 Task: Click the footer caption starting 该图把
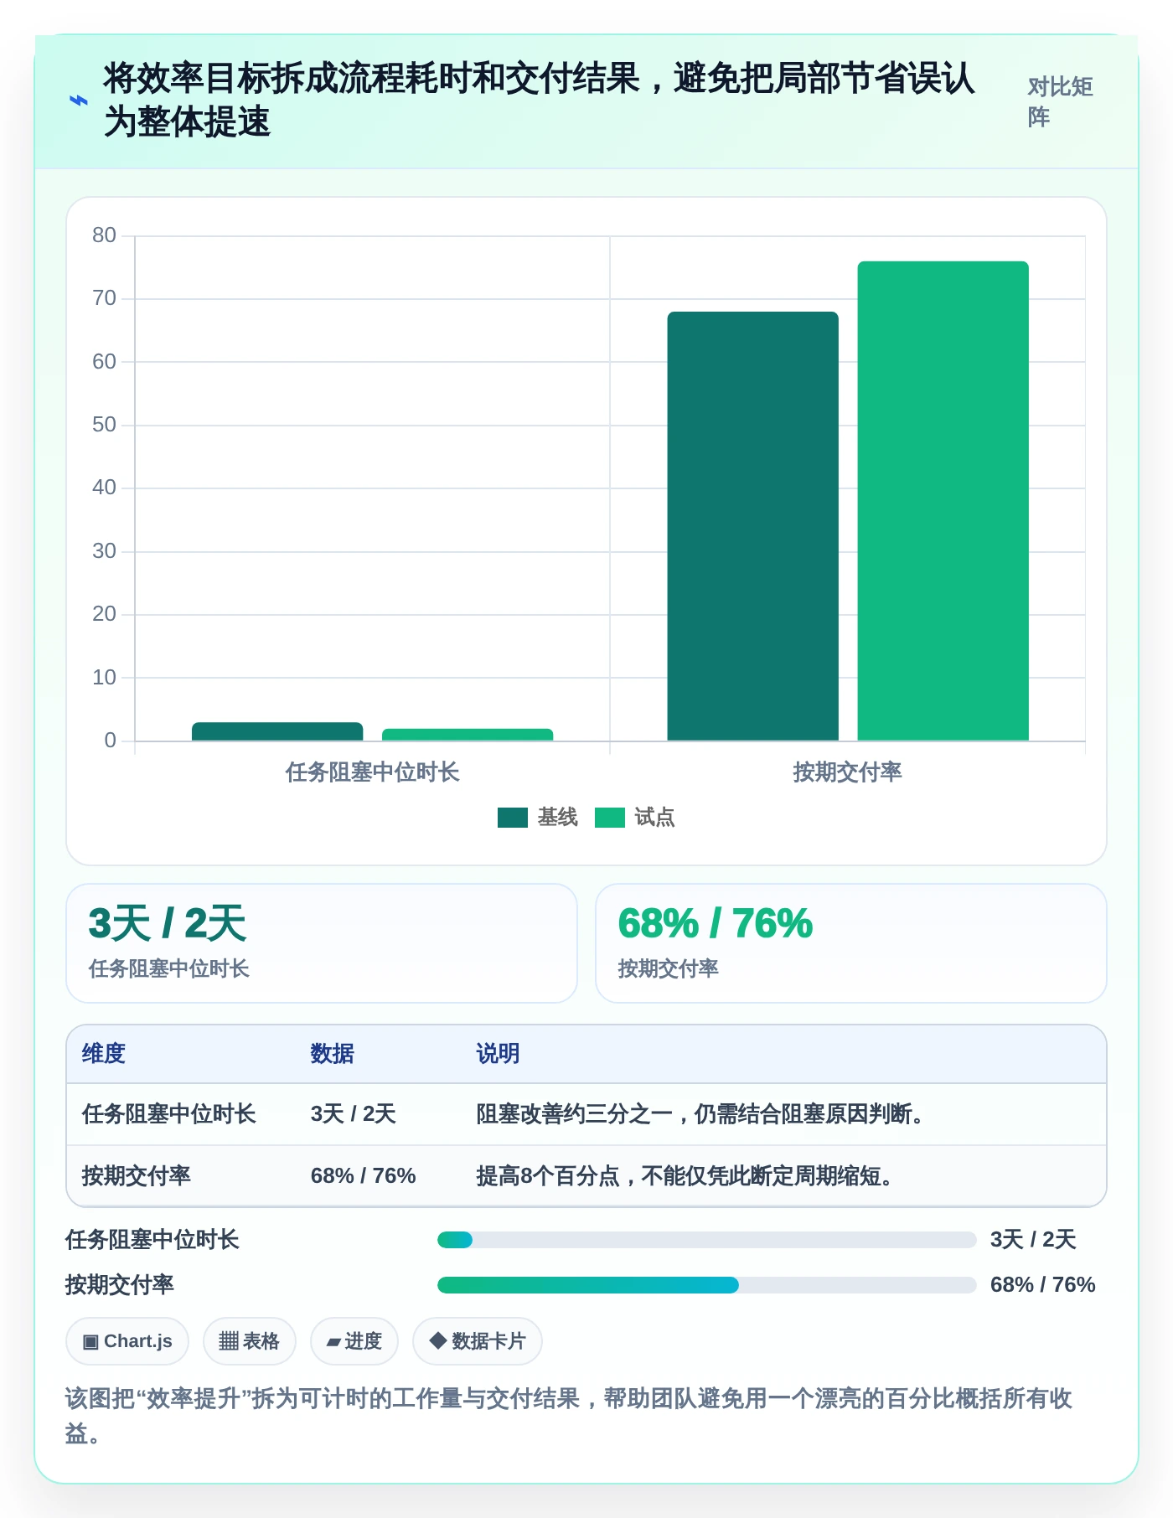pyautogui.click(x=569, y=1416)
